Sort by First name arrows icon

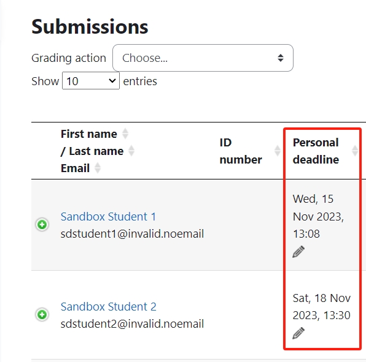coord(125,134)
